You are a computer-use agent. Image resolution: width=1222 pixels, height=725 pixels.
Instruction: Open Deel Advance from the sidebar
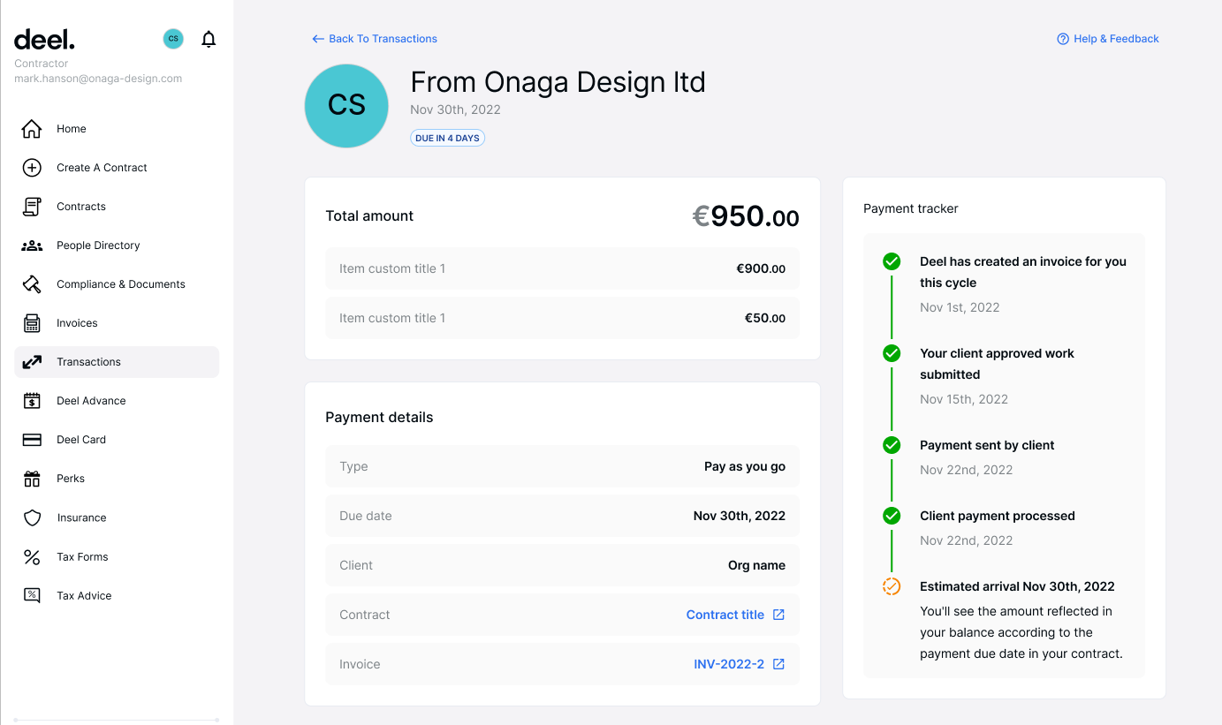[117, 401]
